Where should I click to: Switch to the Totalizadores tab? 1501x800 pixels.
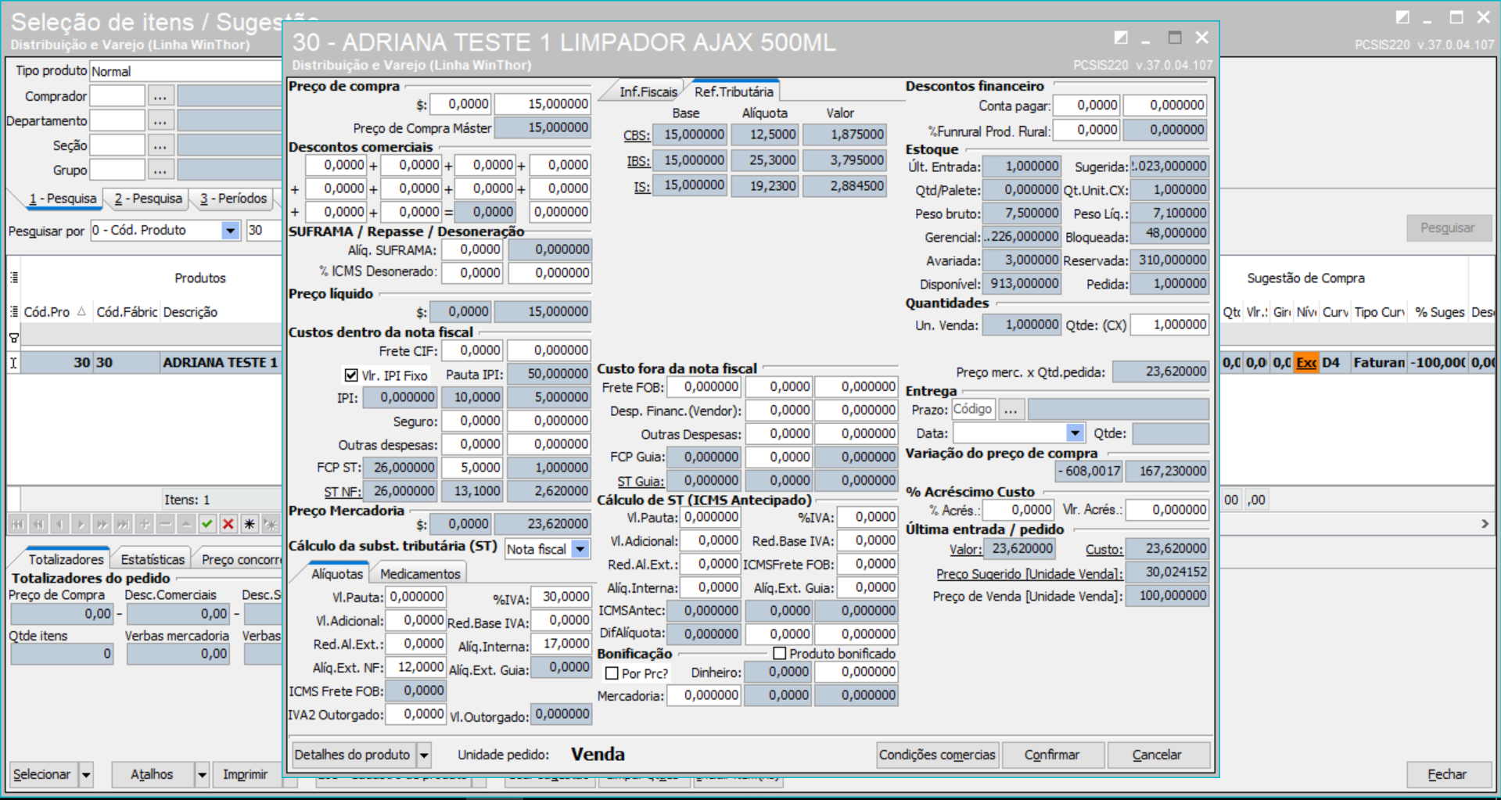tap(66, 559)
